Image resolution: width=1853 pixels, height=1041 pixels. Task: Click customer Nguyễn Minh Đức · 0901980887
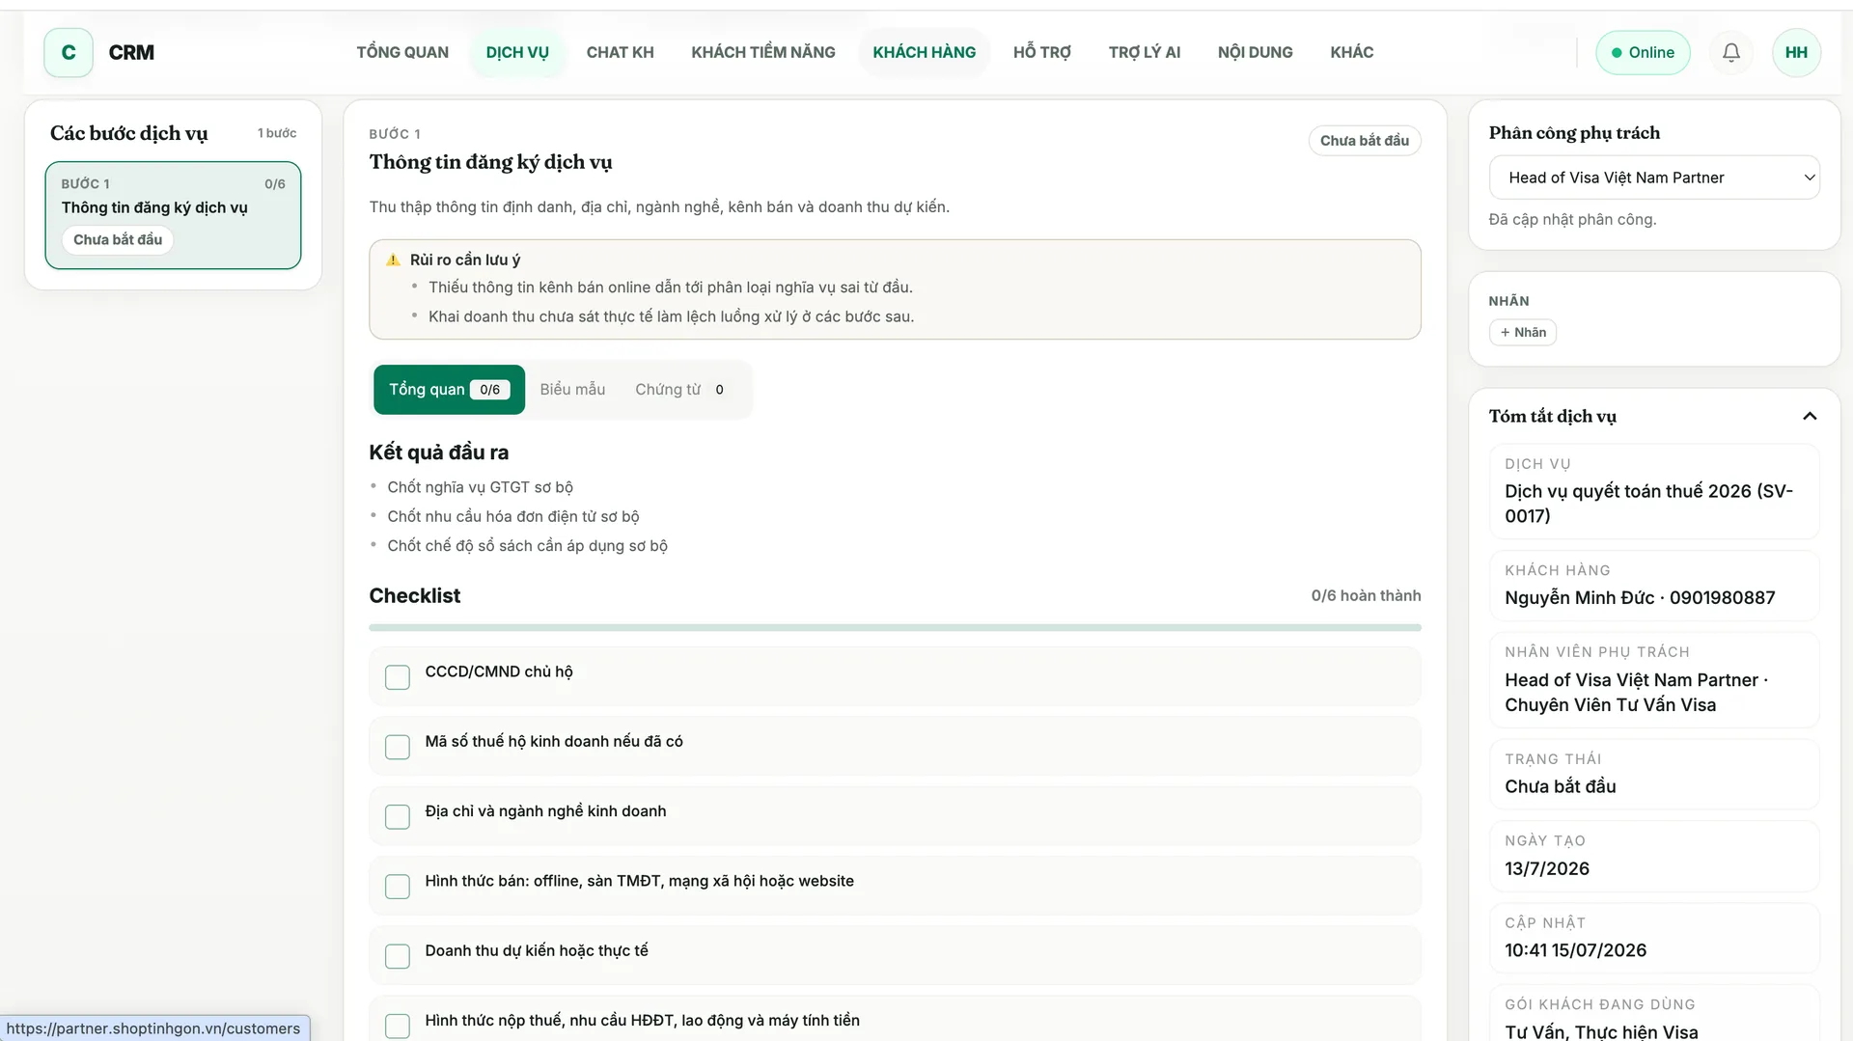click(1640, 598)
